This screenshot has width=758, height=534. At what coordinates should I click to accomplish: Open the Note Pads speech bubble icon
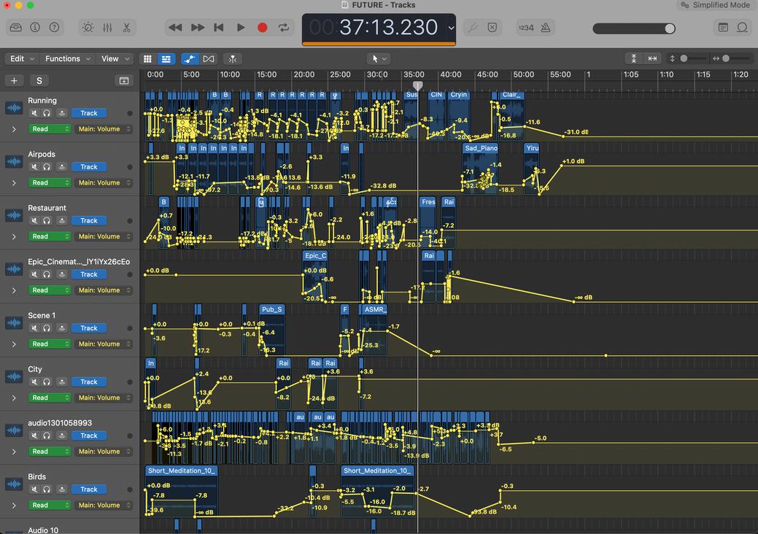coord(742,28)
